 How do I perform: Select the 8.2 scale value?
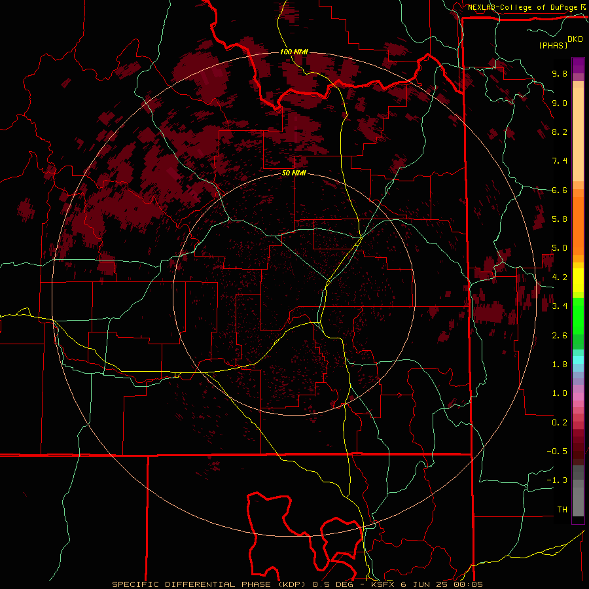point(560,132)
